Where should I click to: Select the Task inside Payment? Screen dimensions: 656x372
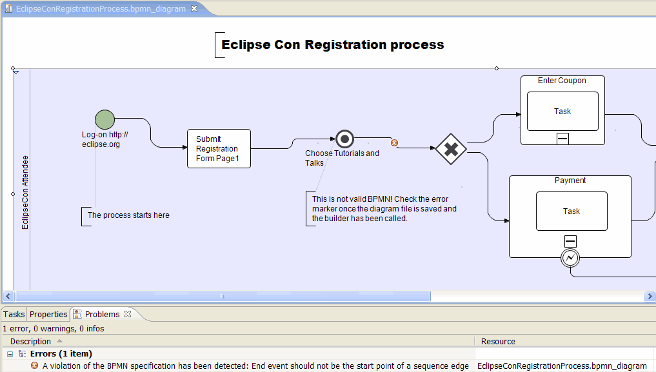click(x=572, y=211)
